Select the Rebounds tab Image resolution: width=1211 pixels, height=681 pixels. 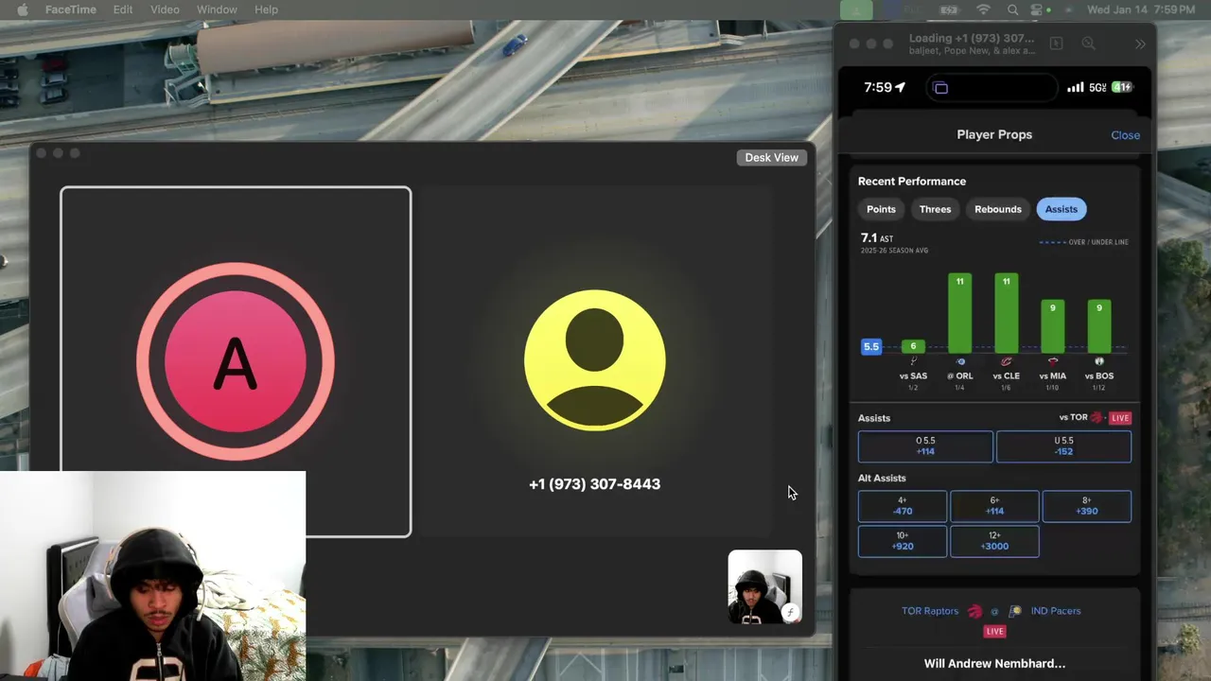tap(998, 209)
